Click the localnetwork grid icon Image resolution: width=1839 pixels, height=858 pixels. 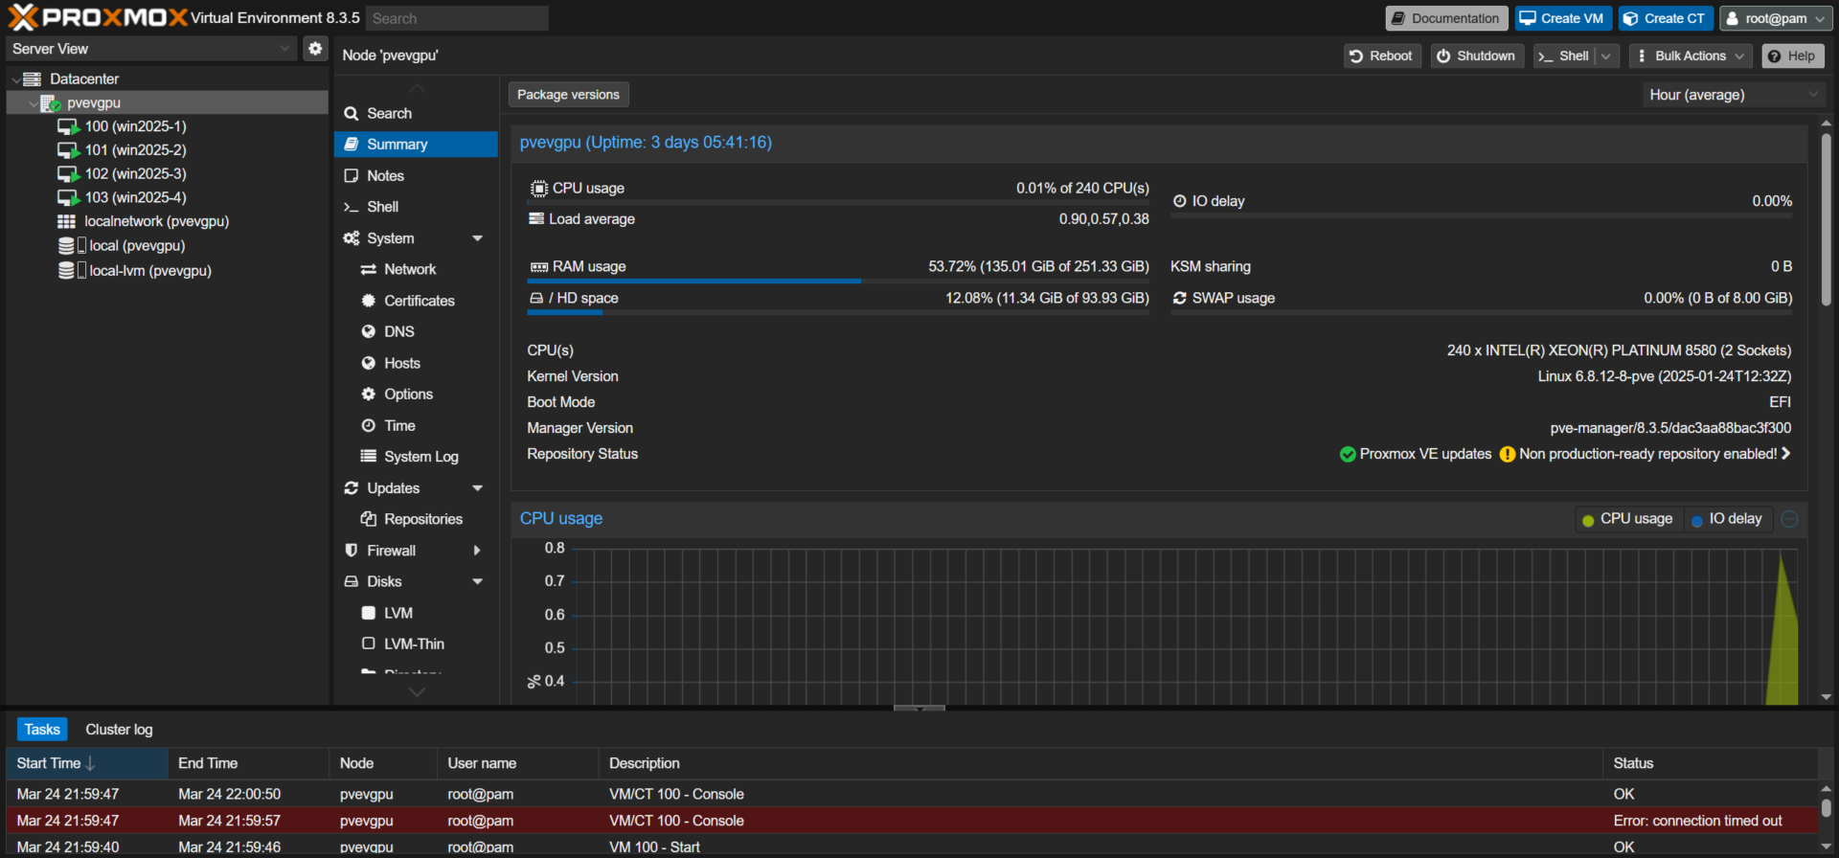pos(66,221)
